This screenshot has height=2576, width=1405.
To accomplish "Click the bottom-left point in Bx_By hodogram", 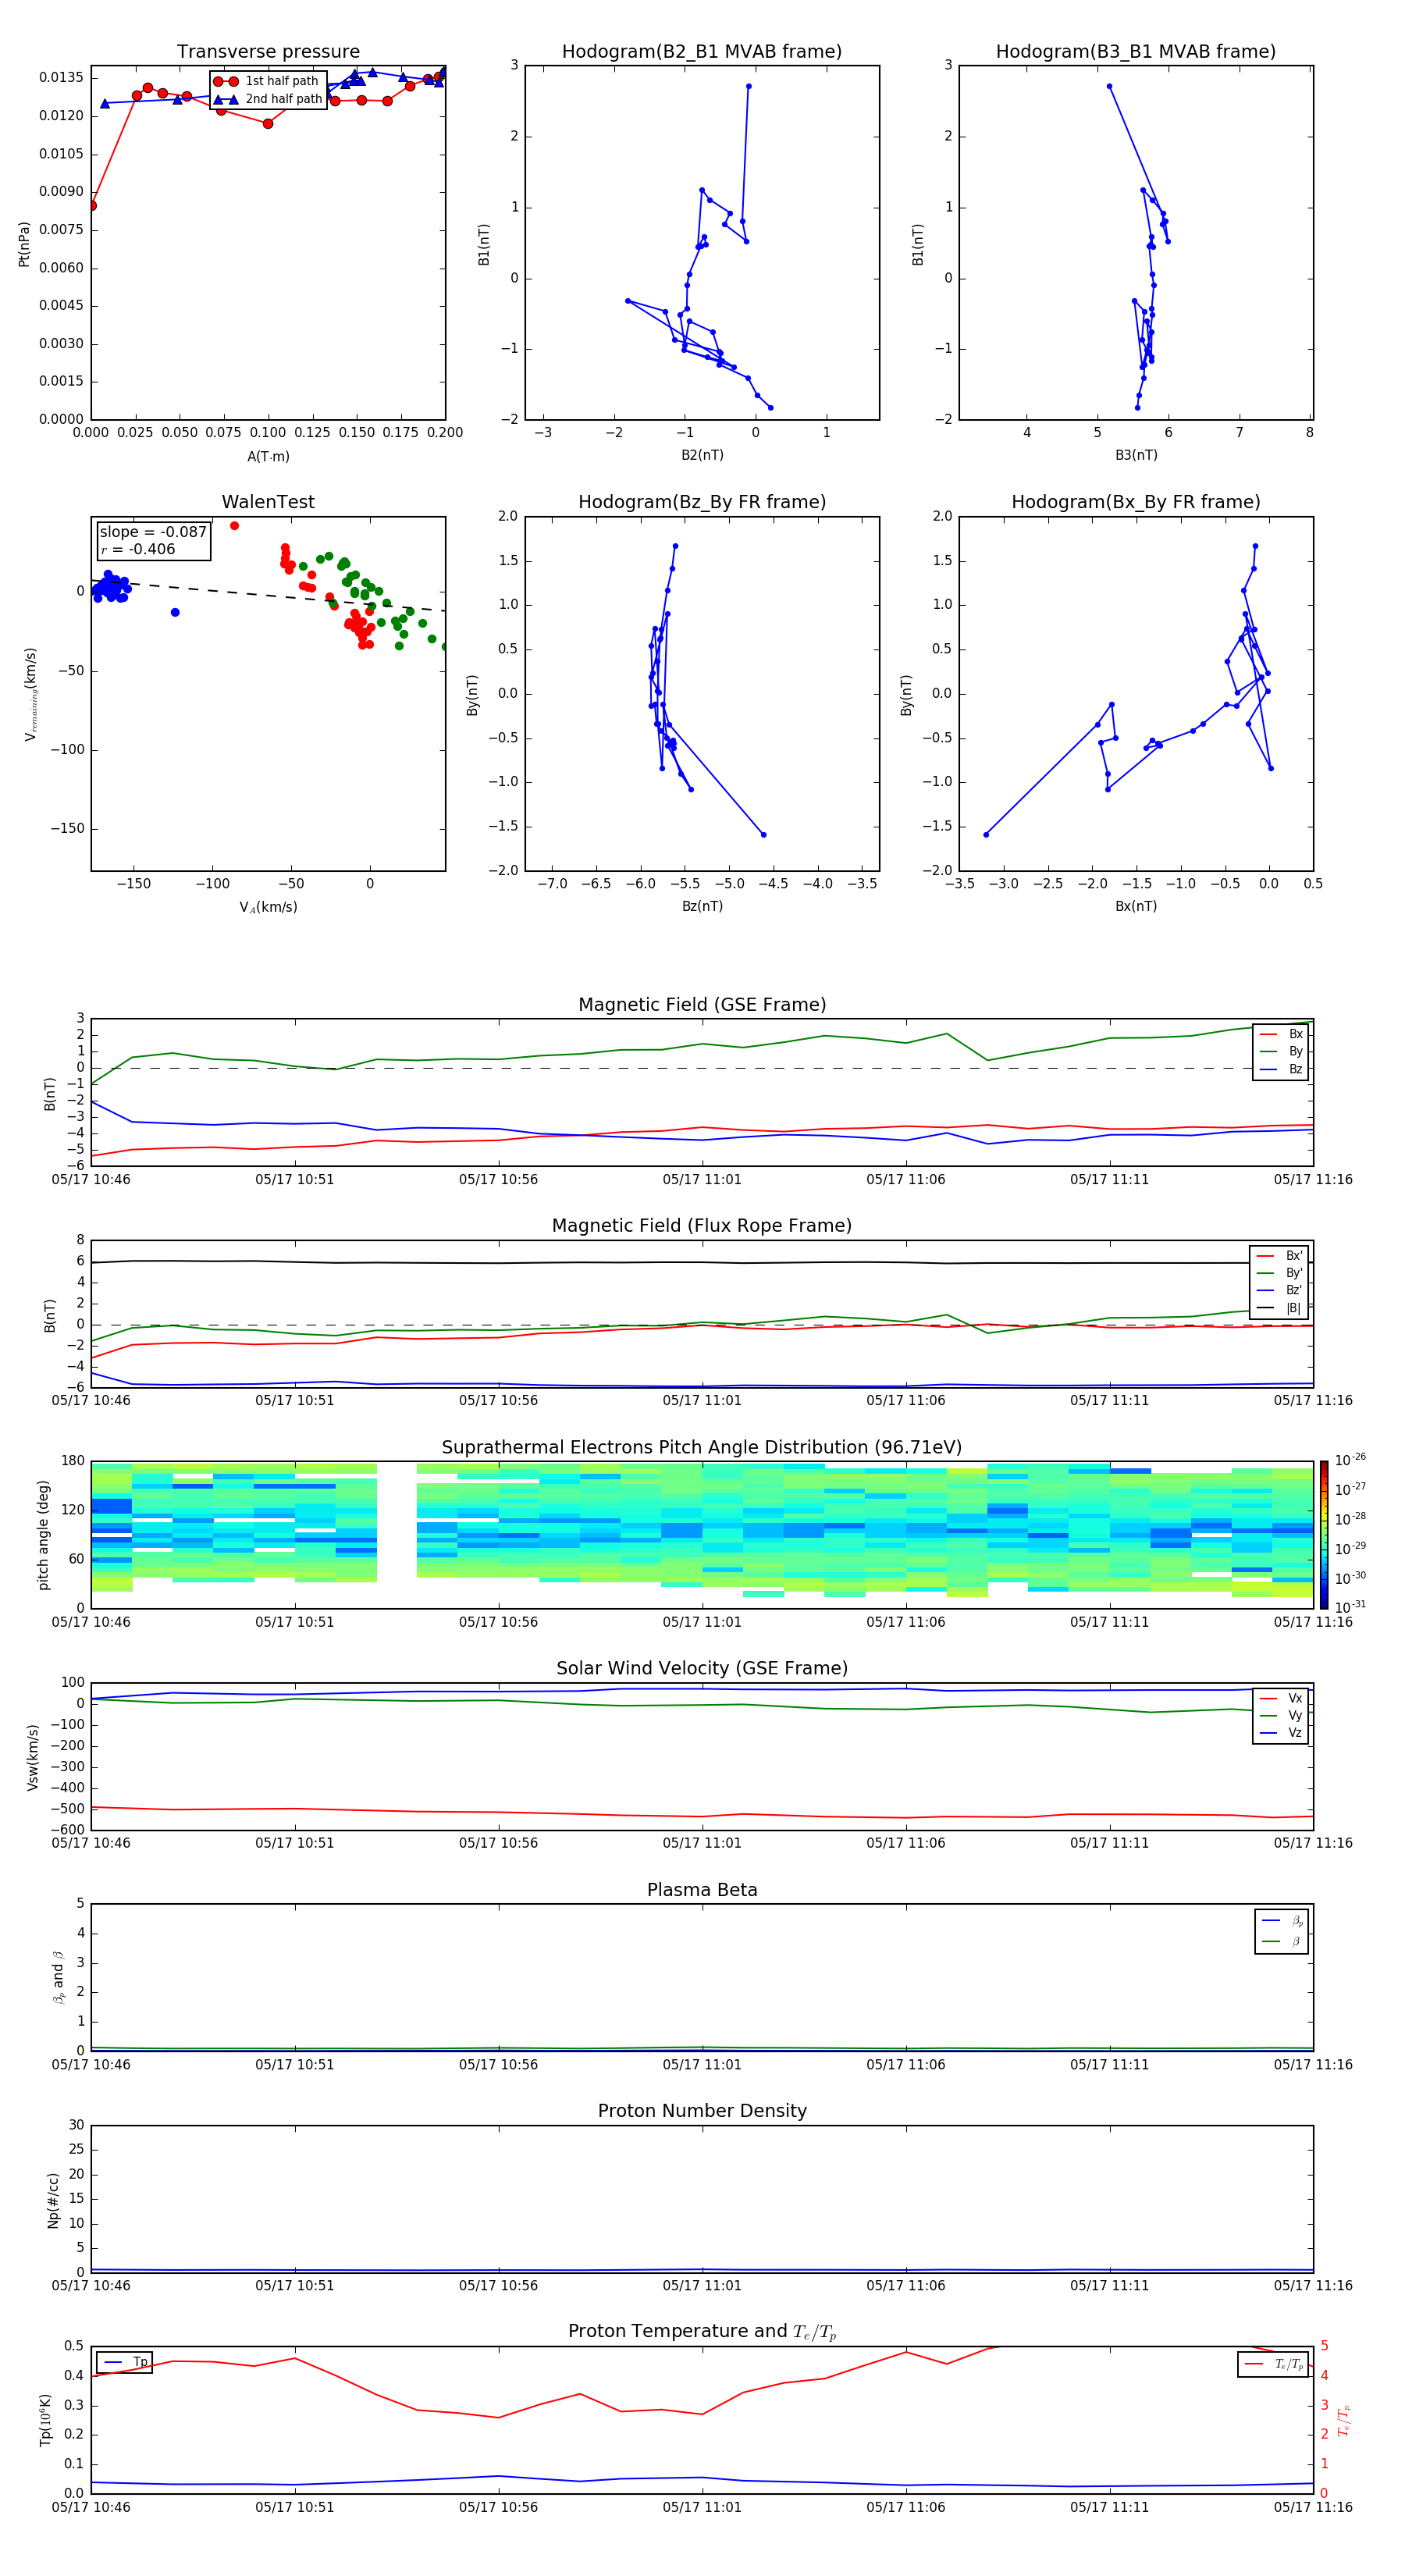I will coord(986,835).
